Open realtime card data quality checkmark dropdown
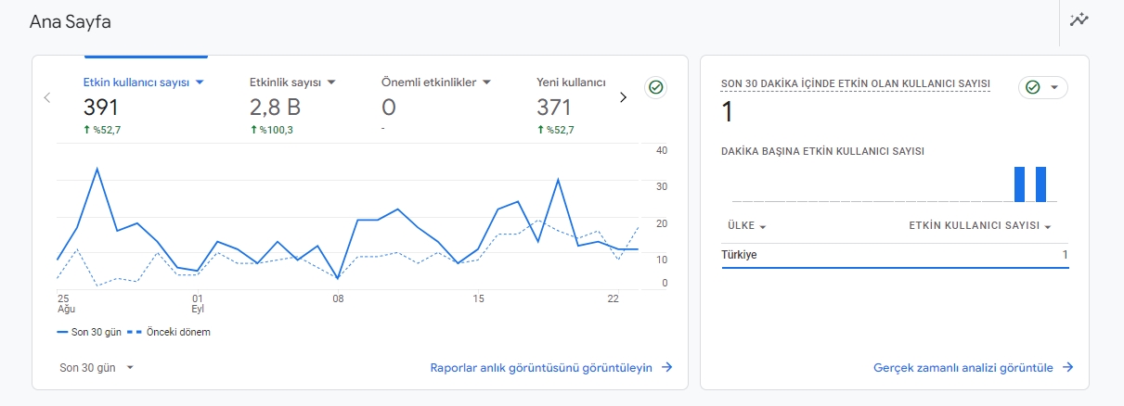Viewport: 1124px width, 406px height. point(1043,87)
